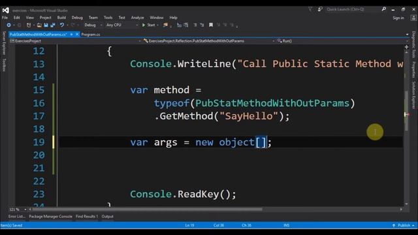Click the Navigate Forward toolbar icon
418x235 pixels.
[x=19, y=25]
